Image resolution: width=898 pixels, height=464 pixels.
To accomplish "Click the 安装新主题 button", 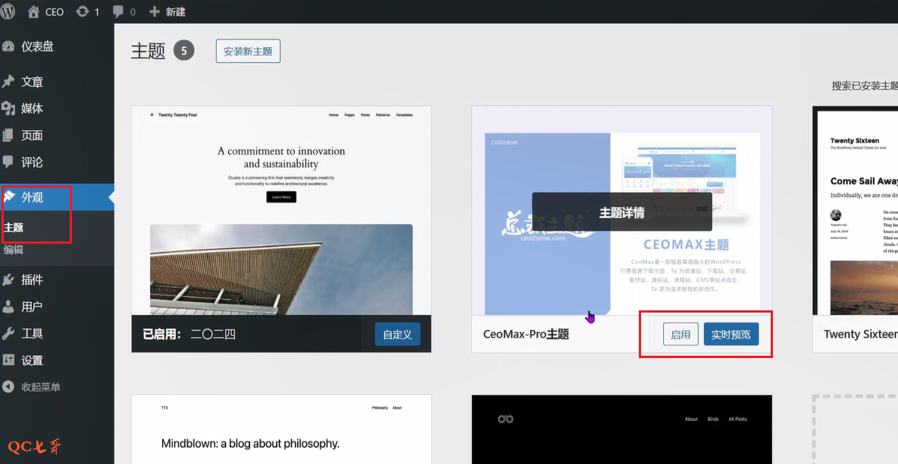I will pyautogui.click(x=248, y=51).
